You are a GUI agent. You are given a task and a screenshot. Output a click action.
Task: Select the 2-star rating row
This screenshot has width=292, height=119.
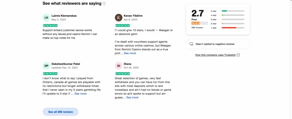tap(227, 23)
